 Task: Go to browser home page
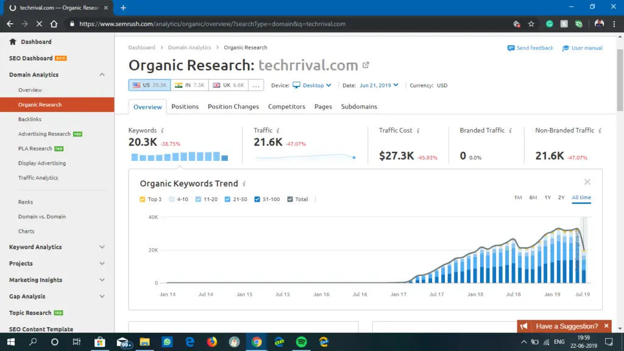pos(54,24)
